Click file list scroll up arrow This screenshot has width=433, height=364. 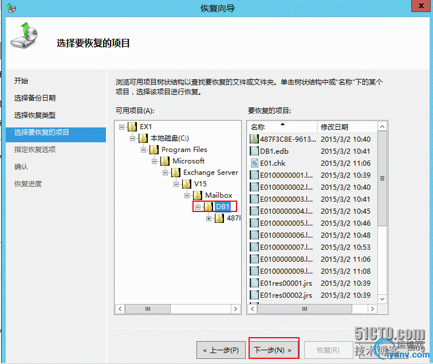pyautogui.click(x=382, y=126)
